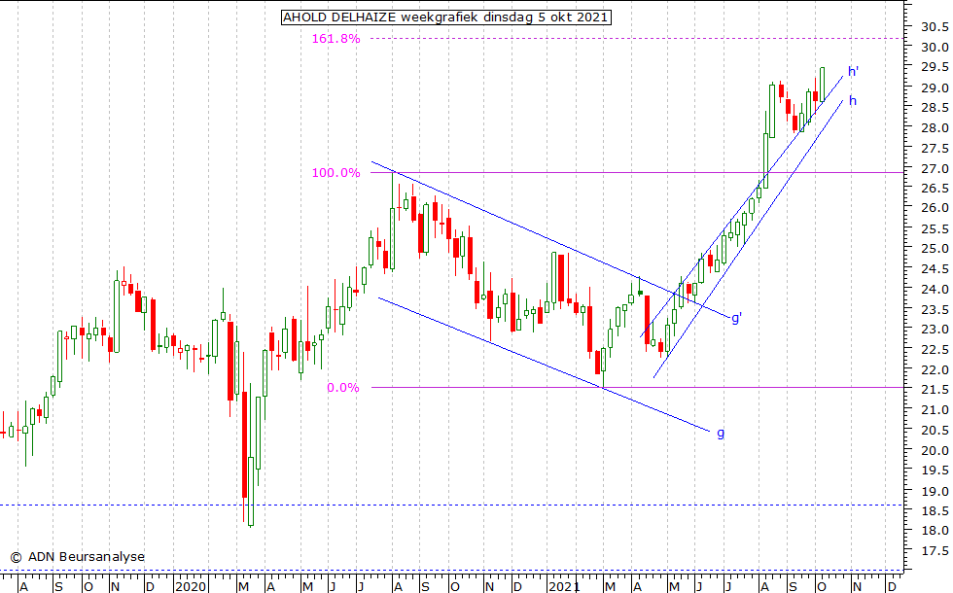
Task: Click the 27.5 price axis value
Action: (x=935, y=148)
